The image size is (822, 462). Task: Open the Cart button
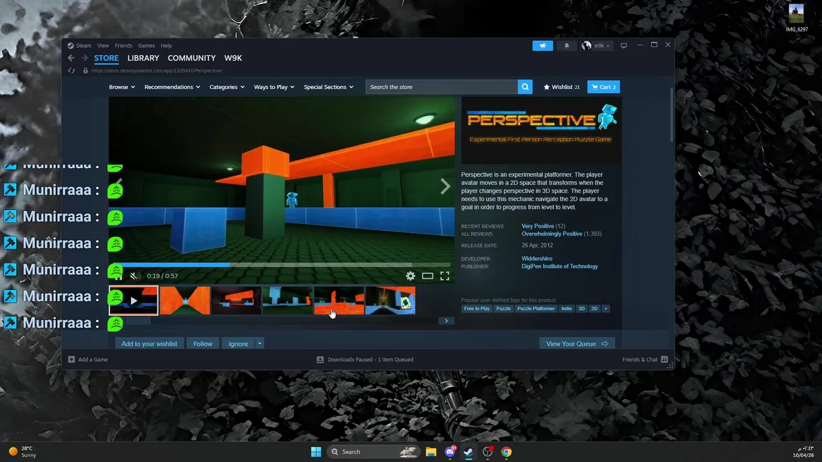604,87
